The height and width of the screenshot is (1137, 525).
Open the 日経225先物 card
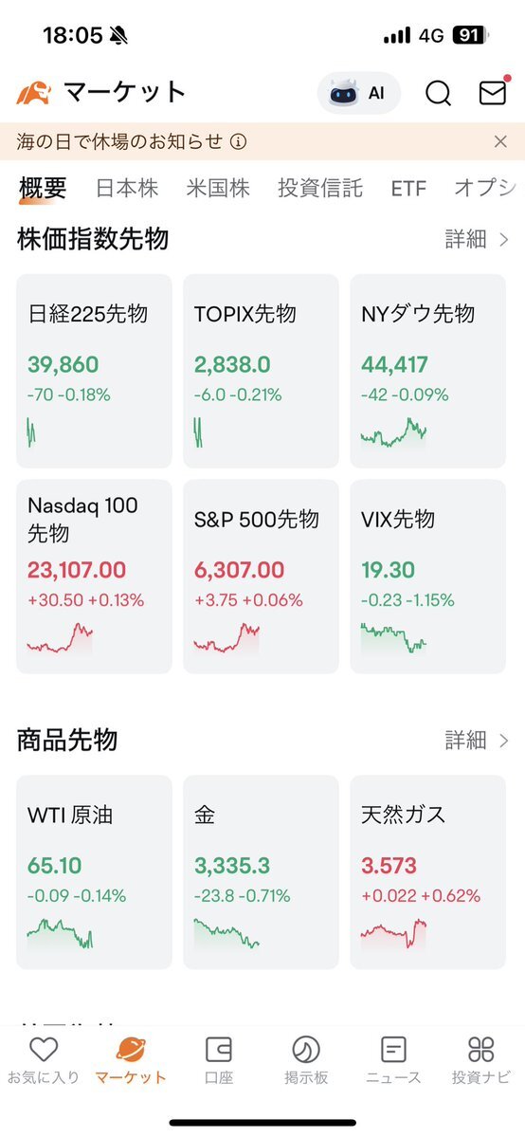94,372
